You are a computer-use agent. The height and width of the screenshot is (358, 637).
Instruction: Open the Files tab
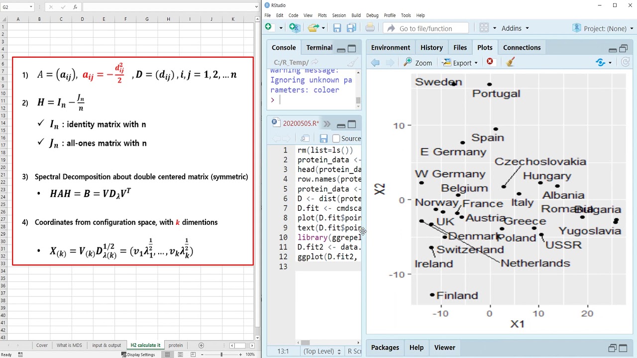click(x=460, y=48)
